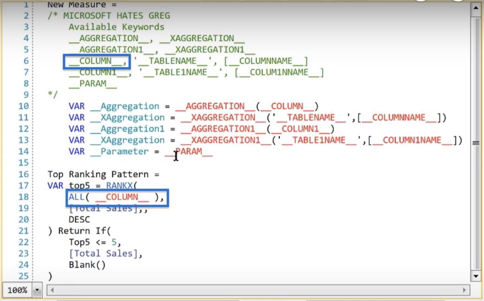This screenshot has width=484, height=301.
Task: Click the horizontal scrollbar left arrow
Action: pos(52,290)
